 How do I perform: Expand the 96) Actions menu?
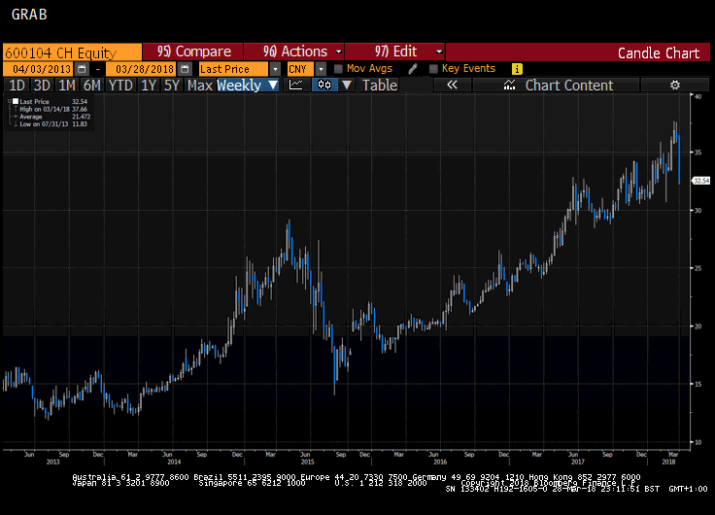tap(294, 51)
